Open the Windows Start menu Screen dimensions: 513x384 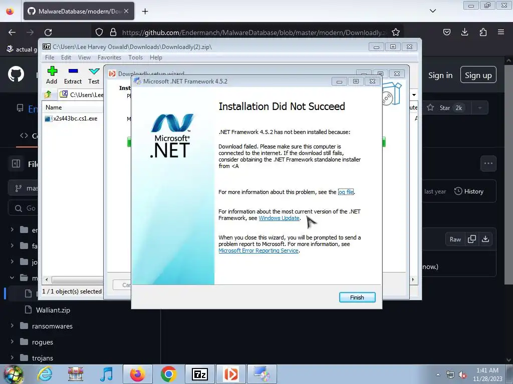(13, 374)
